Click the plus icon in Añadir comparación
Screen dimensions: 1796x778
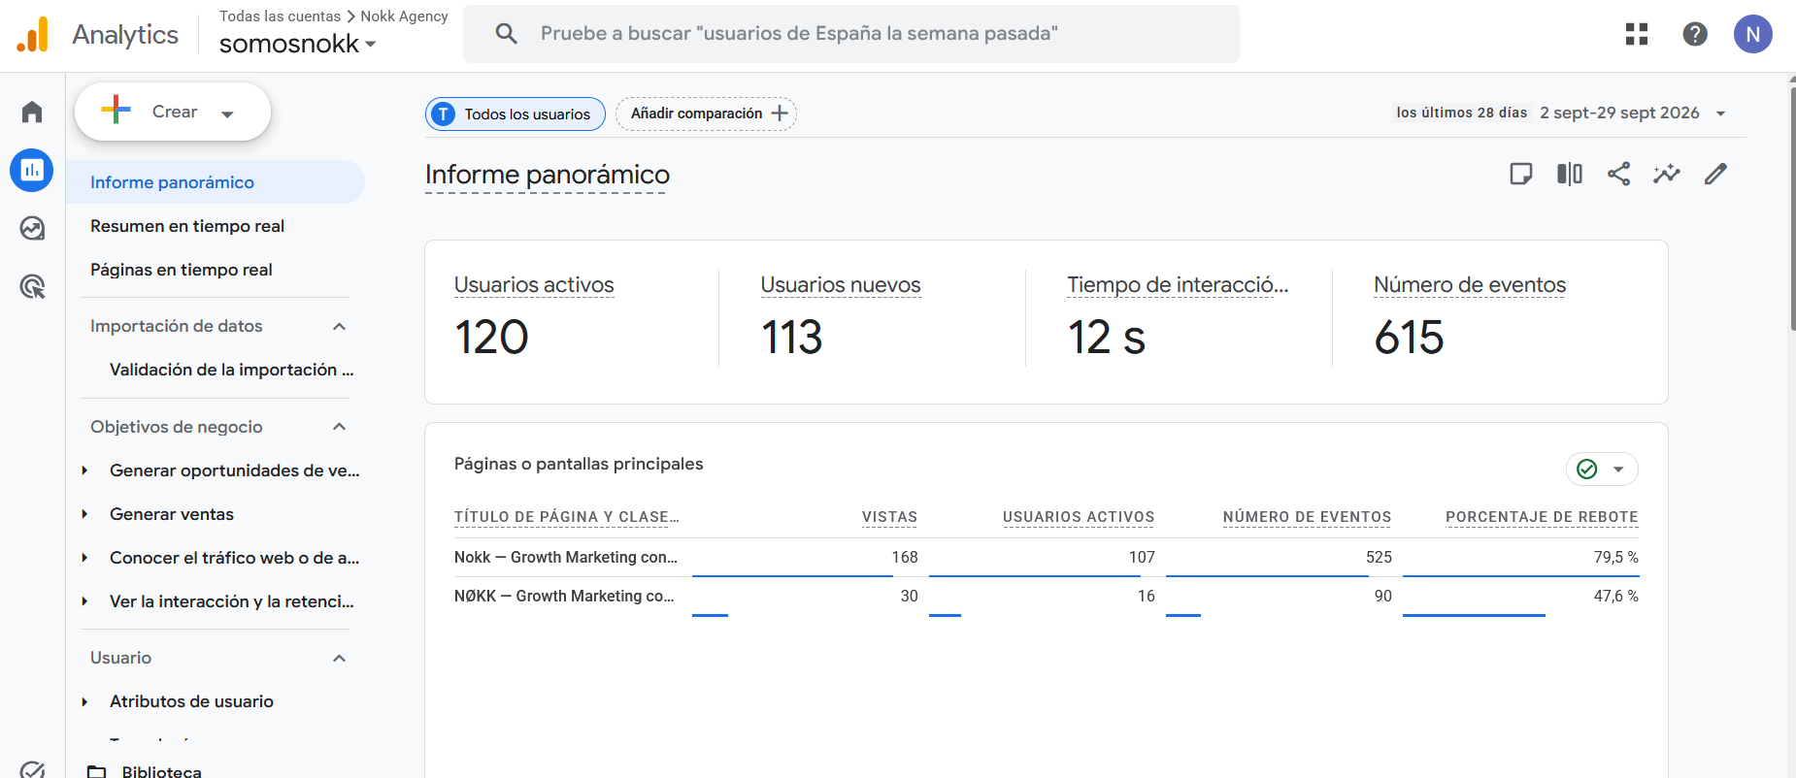(x=780, y=113)
